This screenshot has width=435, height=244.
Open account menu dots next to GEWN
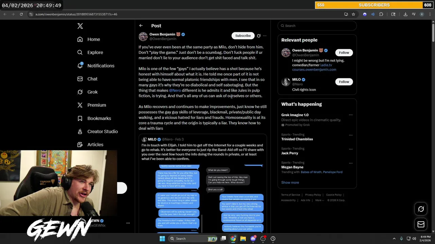tap(128, 223)
